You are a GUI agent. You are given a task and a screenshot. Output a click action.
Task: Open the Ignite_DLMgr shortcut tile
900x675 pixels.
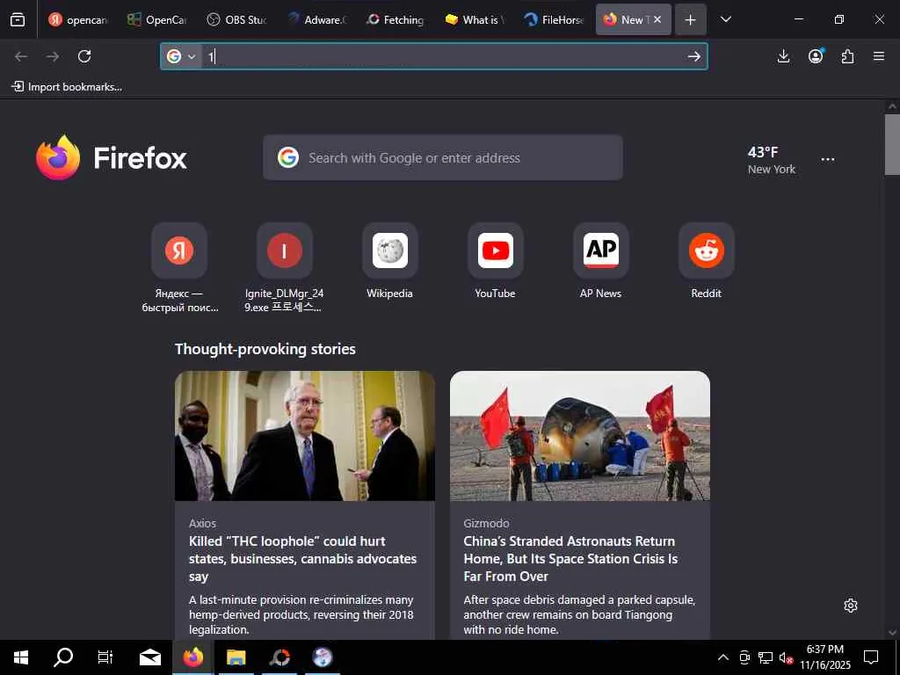(284, 250)
